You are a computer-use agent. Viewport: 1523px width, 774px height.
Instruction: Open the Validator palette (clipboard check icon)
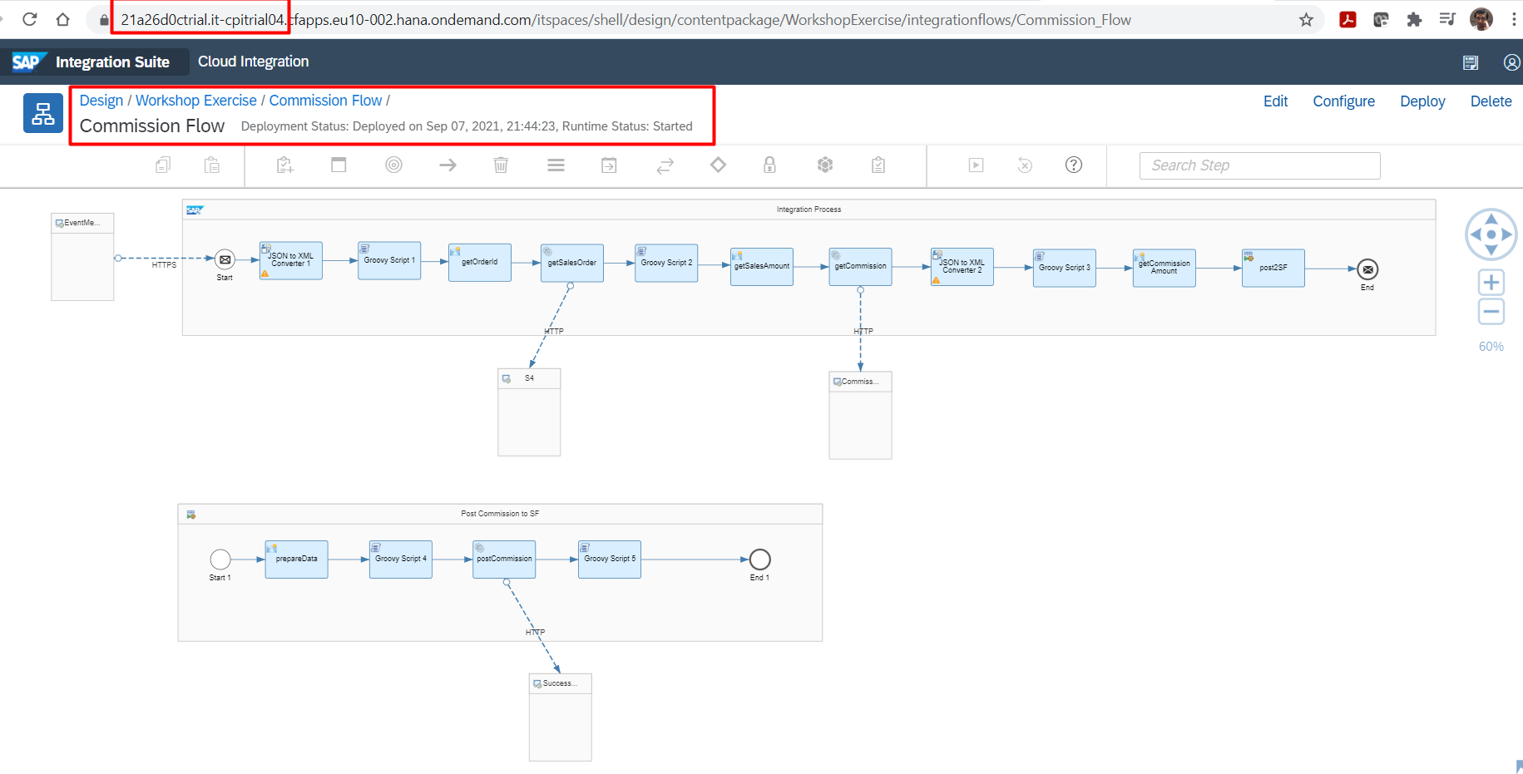[x=878, y=165]
